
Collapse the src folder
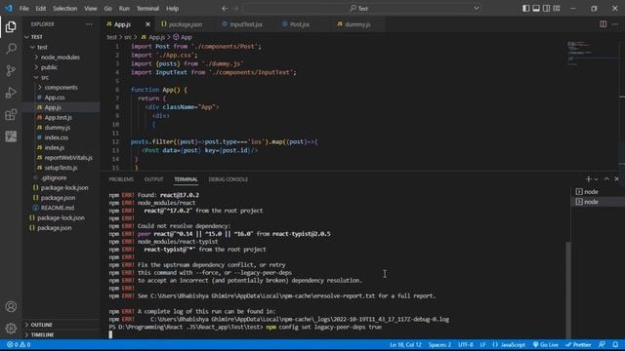click(61, 77)
